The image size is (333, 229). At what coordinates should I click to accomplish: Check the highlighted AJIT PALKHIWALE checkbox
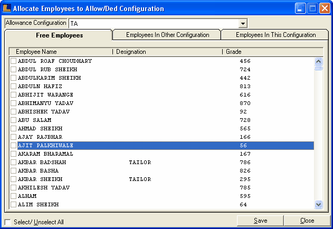[x=13, y=145]
